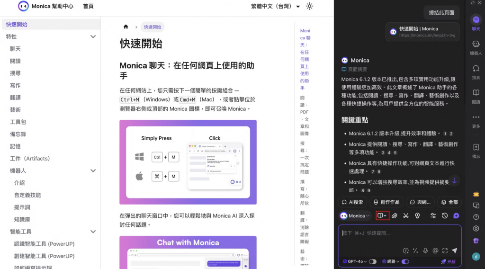Expand the input box to fullscreen

[x=445, y=251]
